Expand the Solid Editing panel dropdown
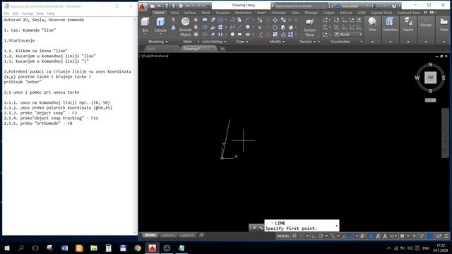Screen dimensions: 452x254 [225, 42]
